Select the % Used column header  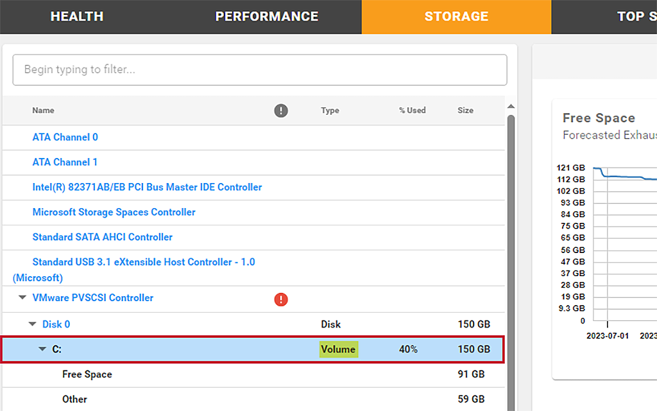(x=412, y=110)
